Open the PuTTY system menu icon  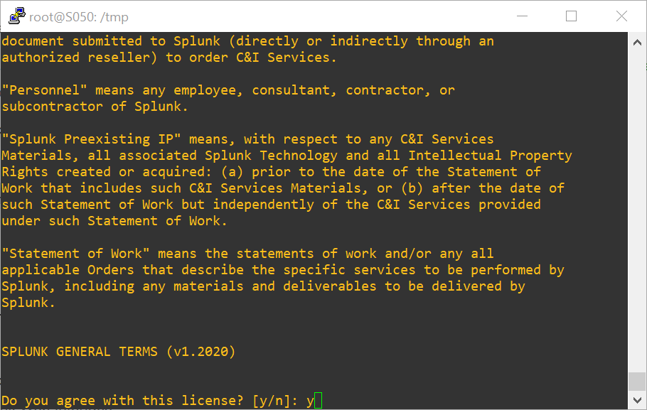(x=16, y=16)
